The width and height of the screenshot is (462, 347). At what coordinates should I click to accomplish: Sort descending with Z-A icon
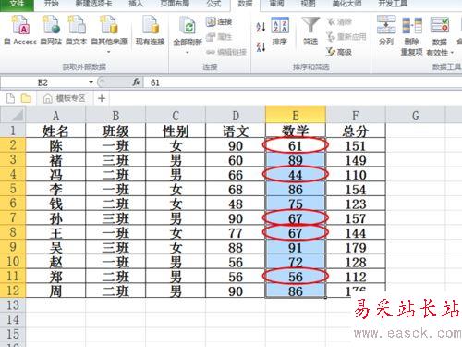[x=261, y=47]
